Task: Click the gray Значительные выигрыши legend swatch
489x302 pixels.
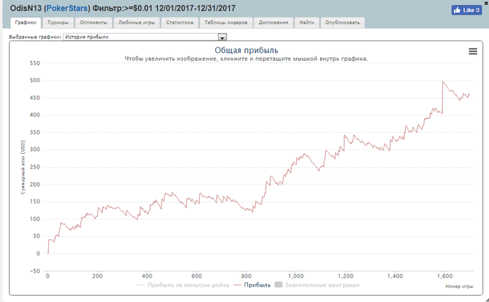Action: pos(279,285)
